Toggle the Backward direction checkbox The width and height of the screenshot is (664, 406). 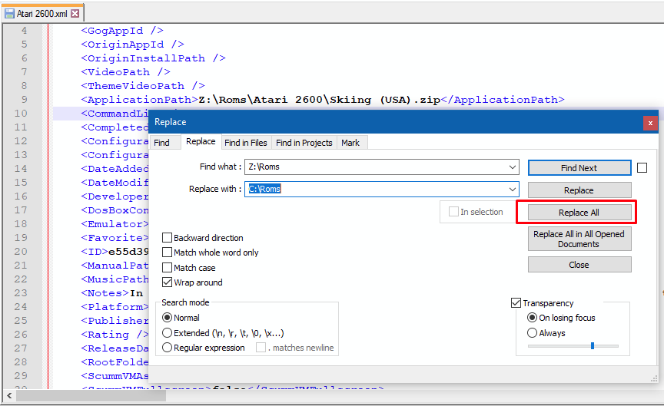pyautogui.click(x=168, y=238)
